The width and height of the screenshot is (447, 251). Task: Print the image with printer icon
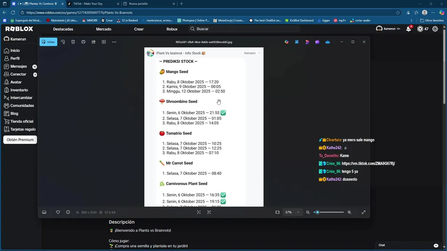(x=83, y=42)
